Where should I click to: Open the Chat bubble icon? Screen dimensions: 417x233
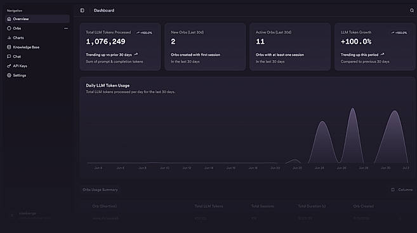coord(9,56)
